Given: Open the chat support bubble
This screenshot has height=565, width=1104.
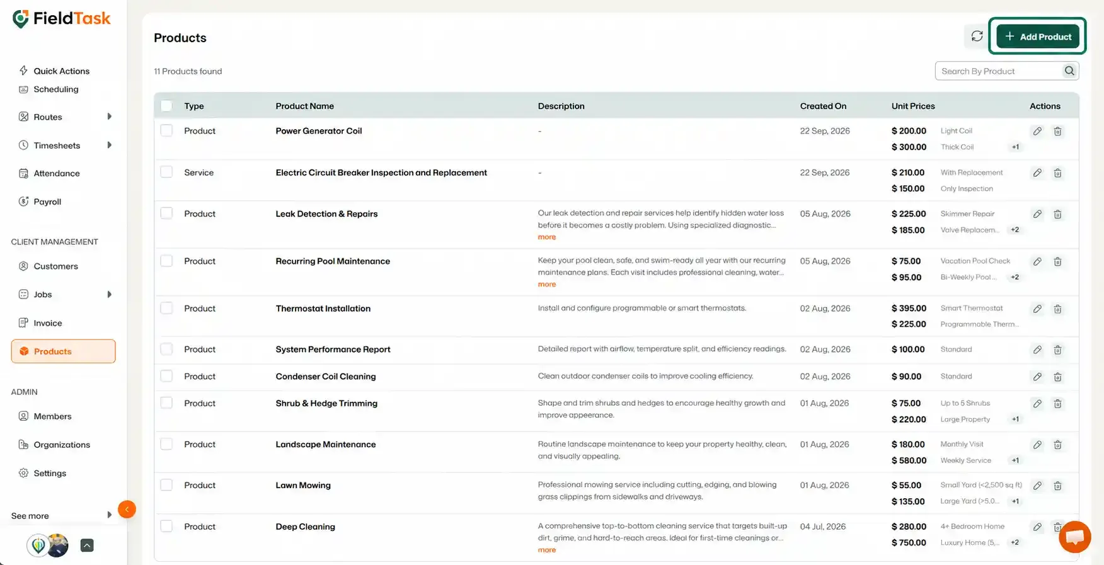Looking at the screenshot, I should [1075, 537].
